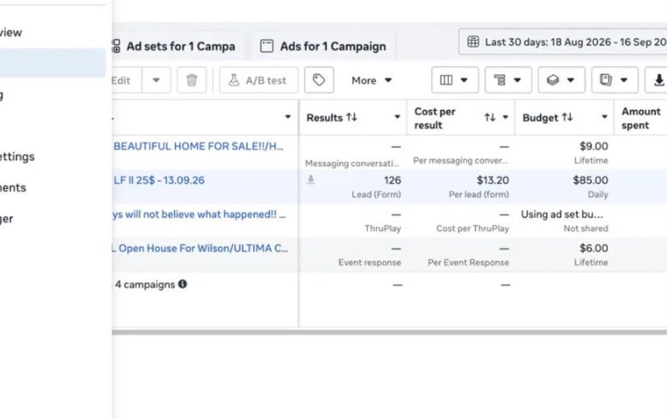Image resolution: width=667 pixels, height=419 pixels.
Task: Open the reports icon dropdown
Action: [x=614, y=80]
